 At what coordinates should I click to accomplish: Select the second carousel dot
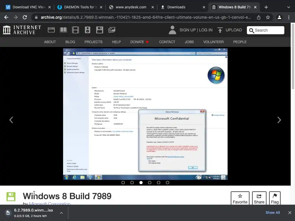[x=132, y=183]
